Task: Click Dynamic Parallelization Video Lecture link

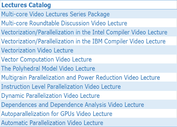Action: pos(50,96)
